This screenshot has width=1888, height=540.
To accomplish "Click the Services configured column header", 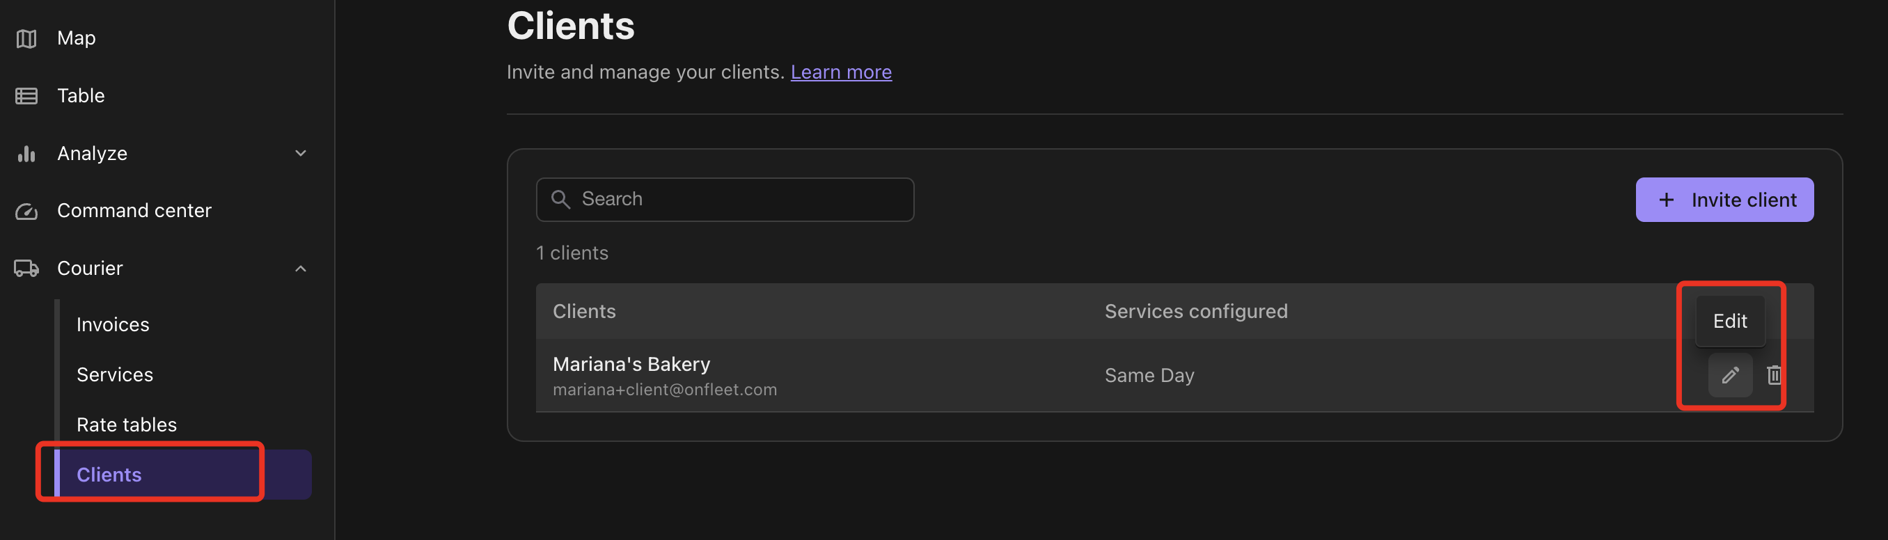I will (x=1195, y=311).
